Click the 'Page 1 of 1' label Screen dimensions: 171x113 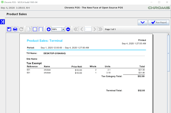pos(110,29)
